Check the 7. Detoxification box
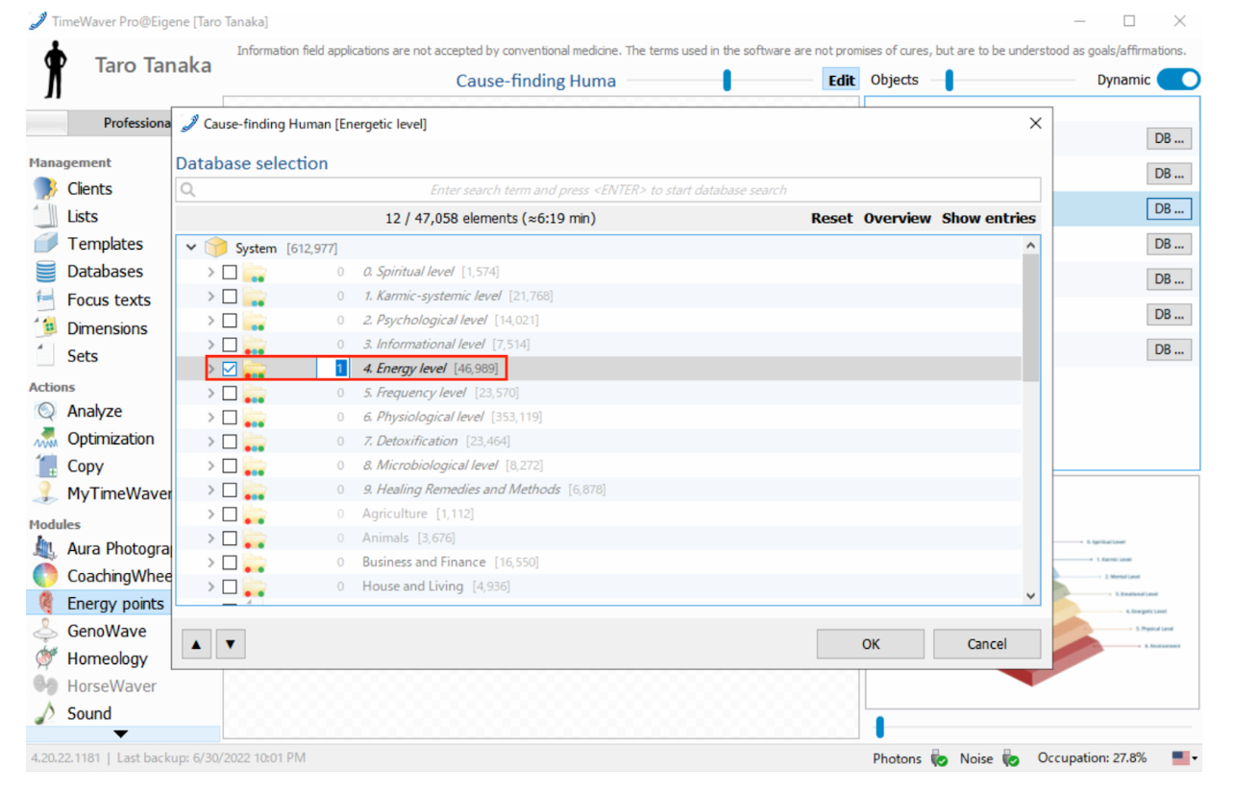 pos(230,441)
